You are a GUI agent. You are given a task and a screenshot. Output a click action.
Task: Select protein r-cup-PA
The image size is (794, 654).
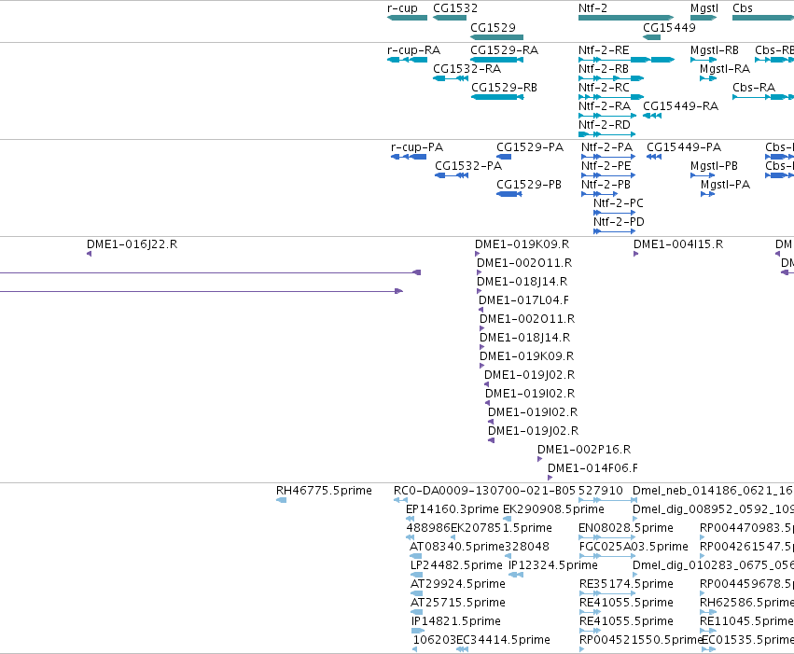click(x=417, y=147)
